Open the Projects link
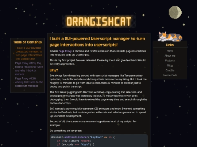Viewport: 197px width, 147px height. (x=170, y=61)
